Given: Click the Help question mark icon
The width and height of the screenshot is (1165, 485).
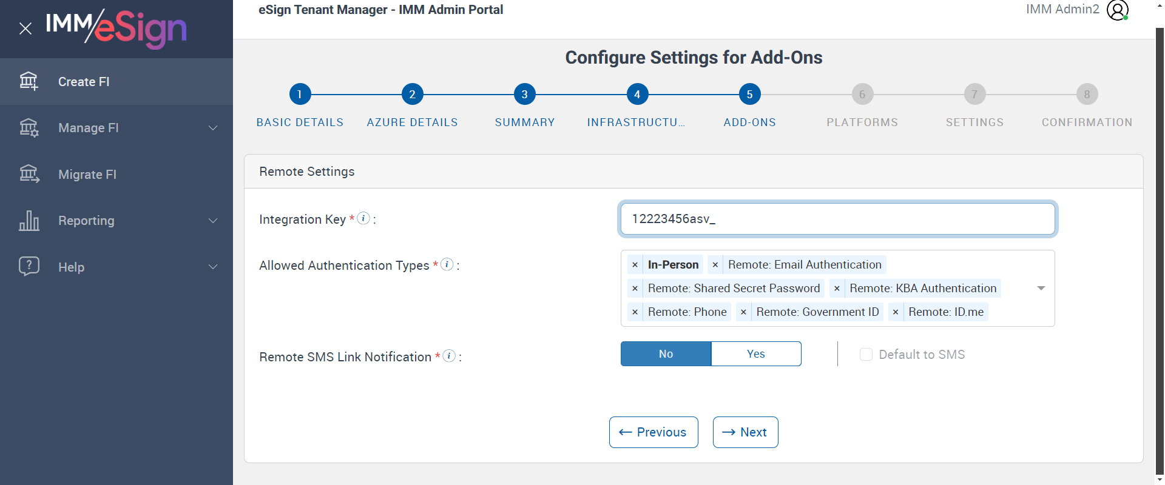Looking at the screenshot, I should coord(29,266).
